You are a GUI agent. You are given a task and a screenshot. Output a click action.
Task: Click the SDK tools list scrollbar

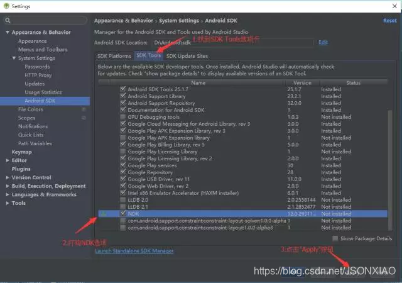pyautogui.click(x=390, y=170)
